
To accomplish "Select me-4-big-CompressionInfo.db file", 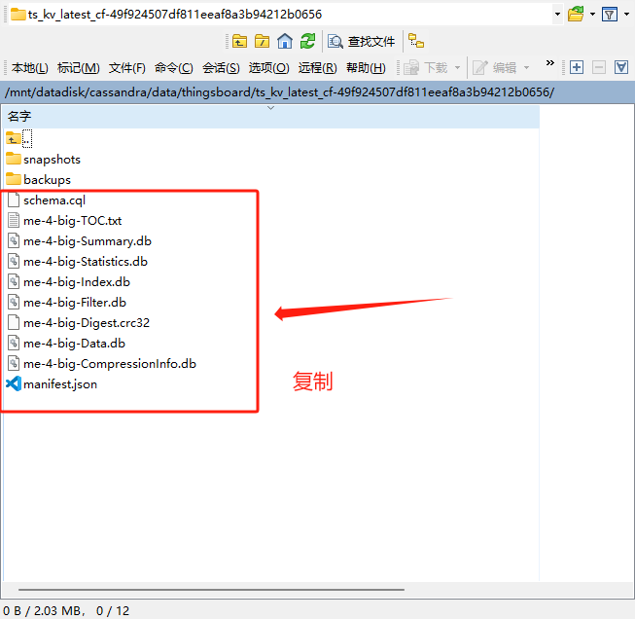I will (x=101, y=364).
